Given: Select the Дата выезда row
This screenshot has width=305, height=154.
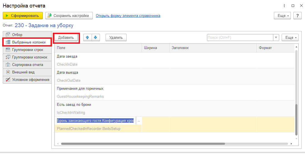Looking at the screenshot, I should click(174, 76).
